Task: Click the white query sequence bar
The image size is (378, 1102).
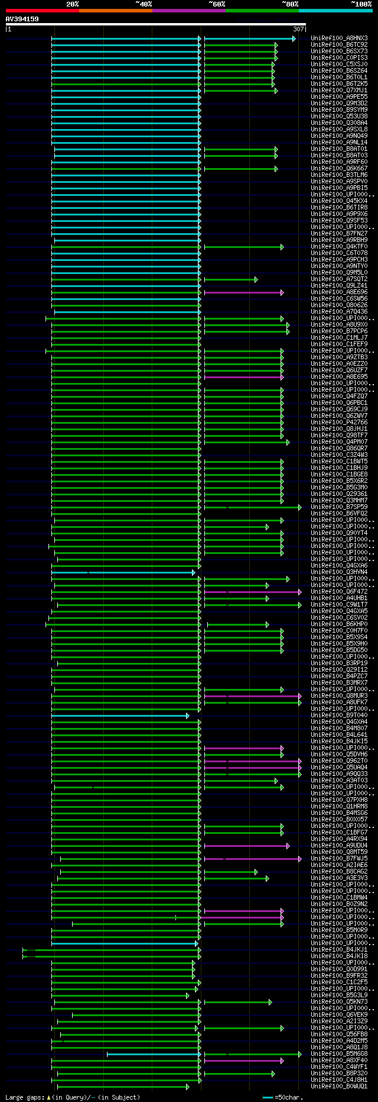Action: (x=156, y=24)
